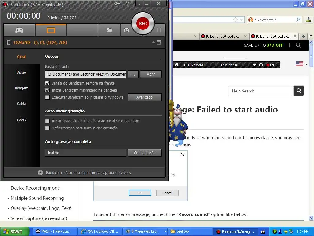
Task: Click Cancel in the webpage dialog image
Action: (167, 193)
